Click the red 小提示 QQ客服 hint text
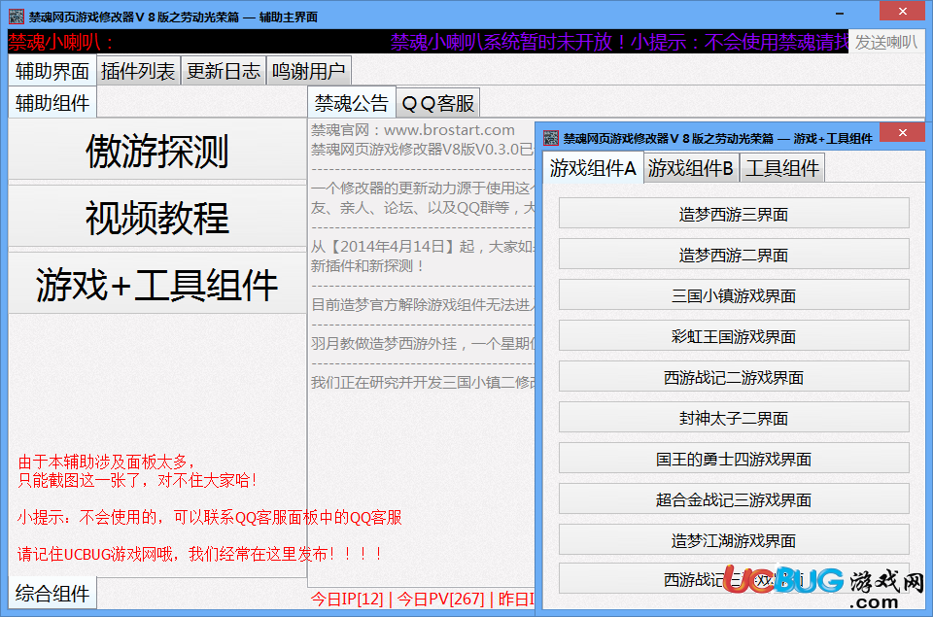This screenshot has width=933, height=617. (x=210, y=517)
